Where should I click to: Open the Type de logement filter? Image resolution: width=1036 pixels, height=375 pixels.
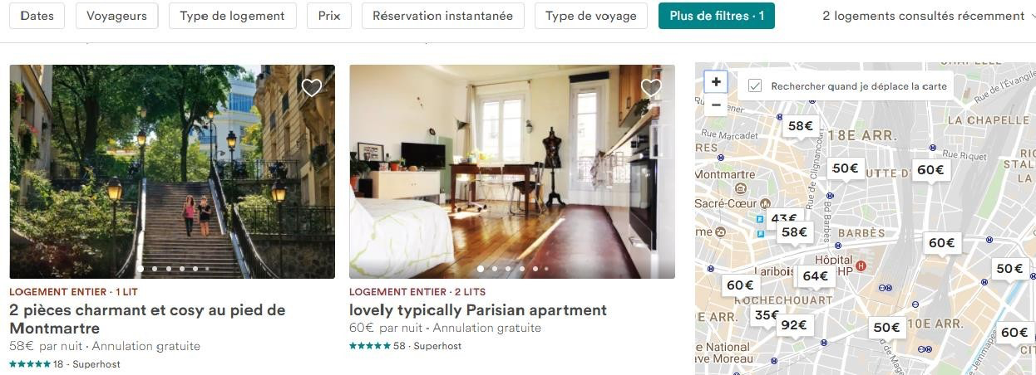232,16
